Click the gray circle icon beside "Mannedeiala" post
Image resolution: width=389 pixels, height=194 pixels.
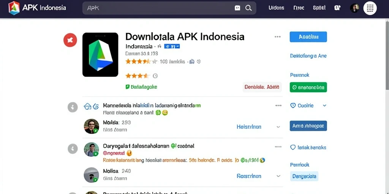point(73,107)
